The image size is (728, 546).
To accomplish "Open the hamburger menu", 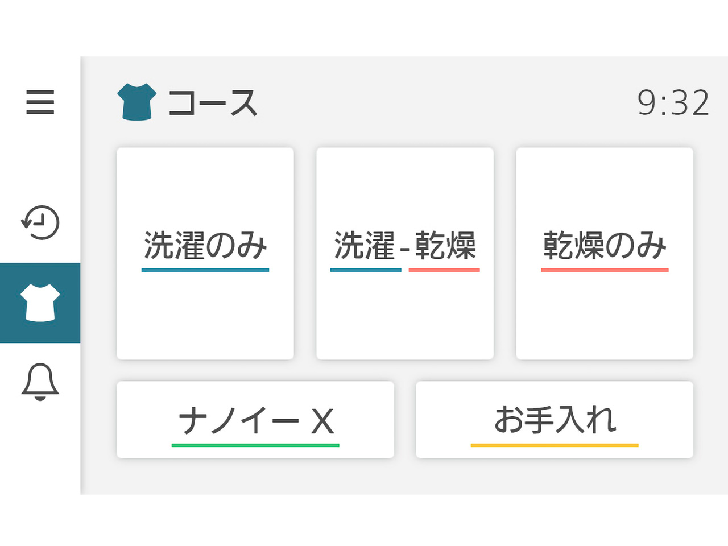I will [40, 102].
